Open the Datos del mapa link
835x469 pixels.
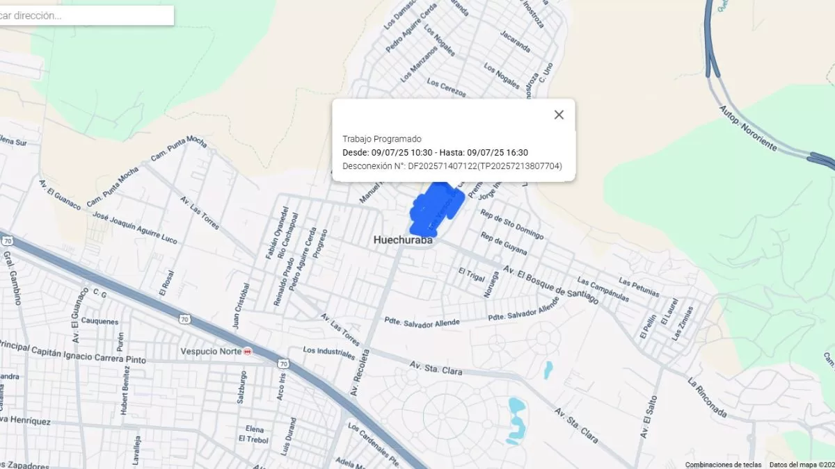802,465
